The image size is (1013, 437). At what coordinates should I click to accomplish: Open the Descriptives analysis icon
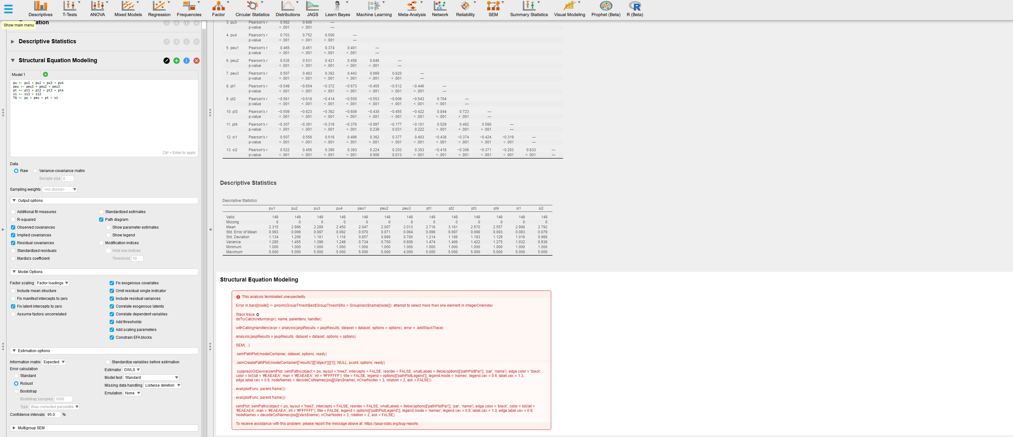click(40, 9)
